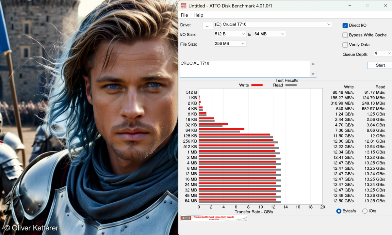Click the "48 MB" row label in chart

coord(191,196)
